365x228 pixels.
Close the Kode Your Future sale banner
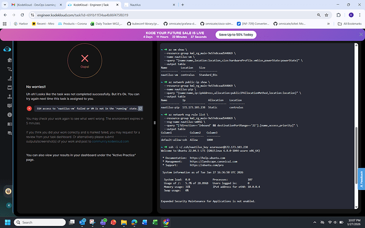tap(361, 34)
